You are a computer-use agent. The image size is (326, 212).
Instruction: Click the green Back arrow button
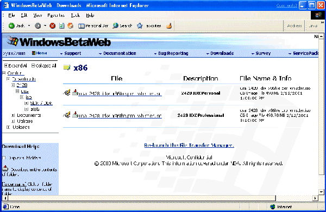[x=11, y=26]
